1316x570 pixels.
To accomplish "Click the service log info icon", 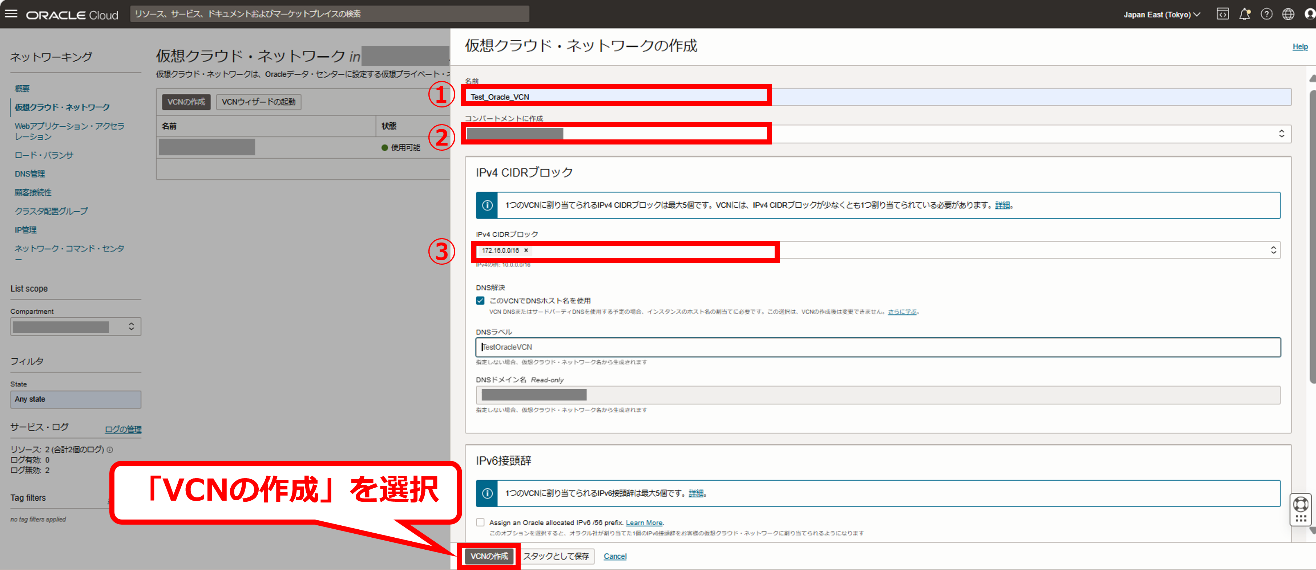I will (x=110, y=449).
